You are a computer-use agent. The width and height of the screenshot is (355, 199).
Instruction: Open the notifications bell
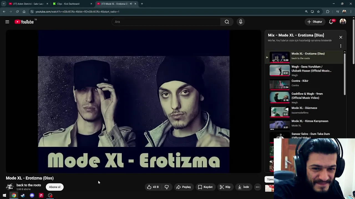click(331, 22)
